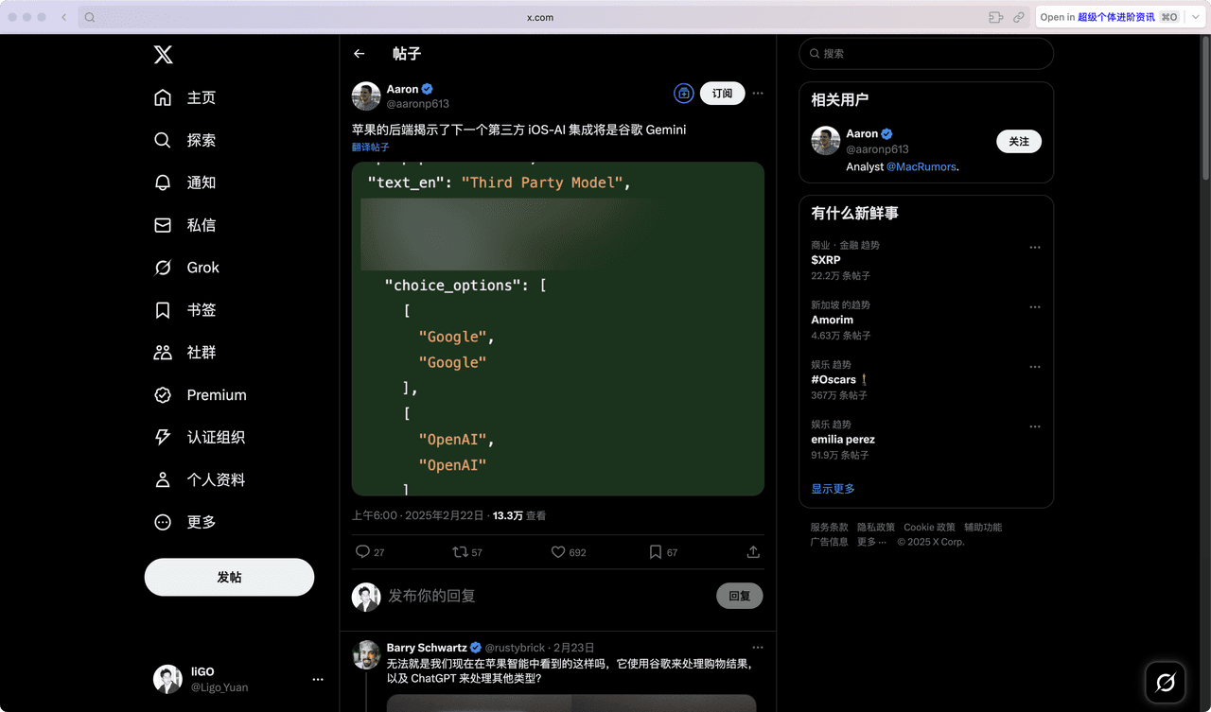Click the liGO profile avatar
This screenshot has height=712, width=1211.
(x=167, y=679)
